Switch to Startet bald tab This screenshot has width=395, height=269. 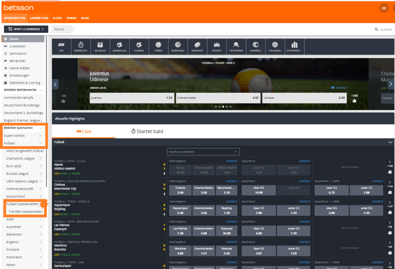[x=147, y=131]
